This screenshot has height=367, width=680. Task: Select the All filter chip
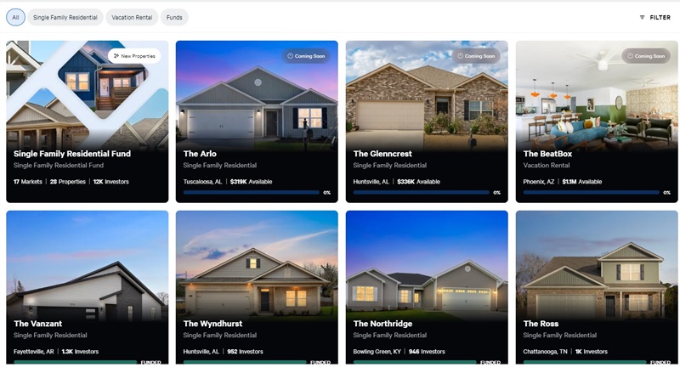coord(15,17)
